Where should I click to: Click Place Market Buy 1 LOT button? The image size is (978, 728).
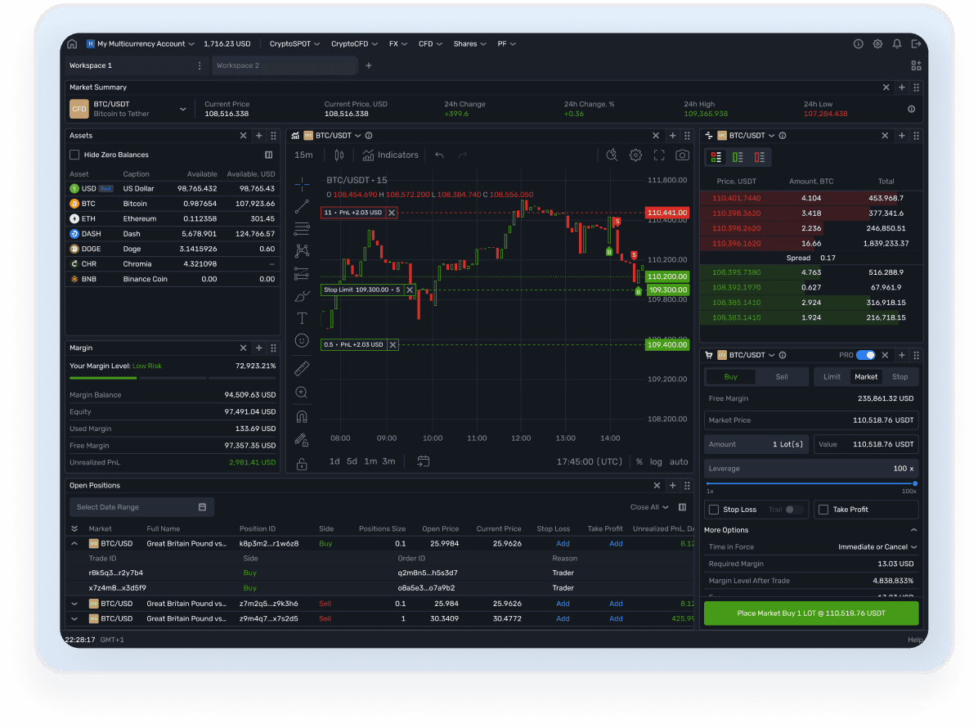tap(811, 613)
